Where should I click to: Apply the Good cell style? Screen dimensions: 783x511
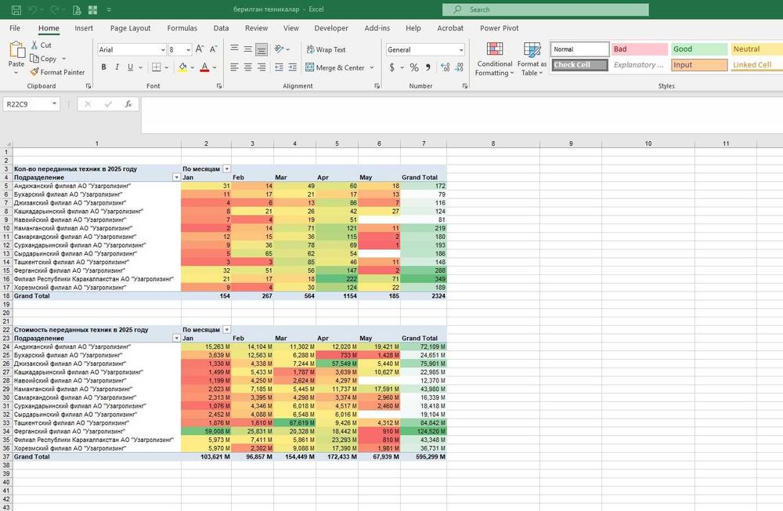699,49
